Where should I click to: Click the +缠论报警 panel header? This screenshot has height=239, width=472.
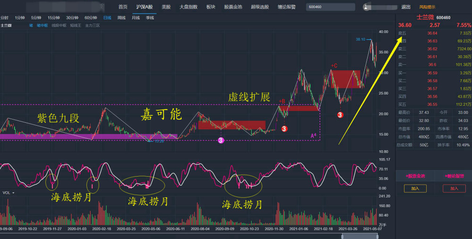[x=454, y=176]
